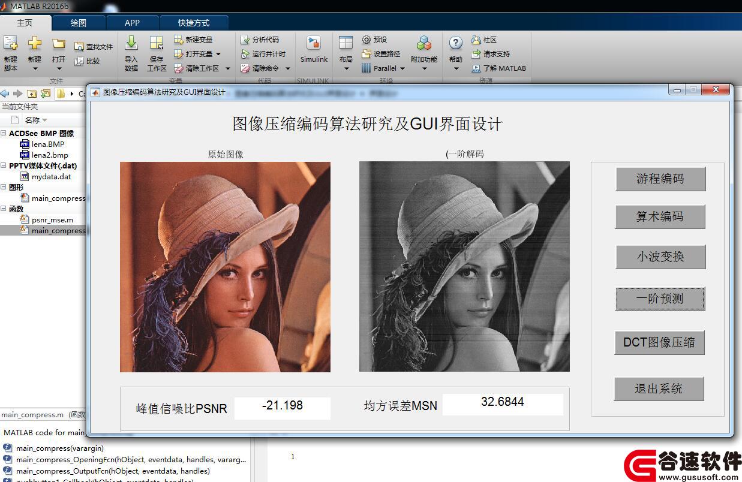Click the Compare (比较) tool
This screenshot has height=482, width=742.
coord(87,61)
